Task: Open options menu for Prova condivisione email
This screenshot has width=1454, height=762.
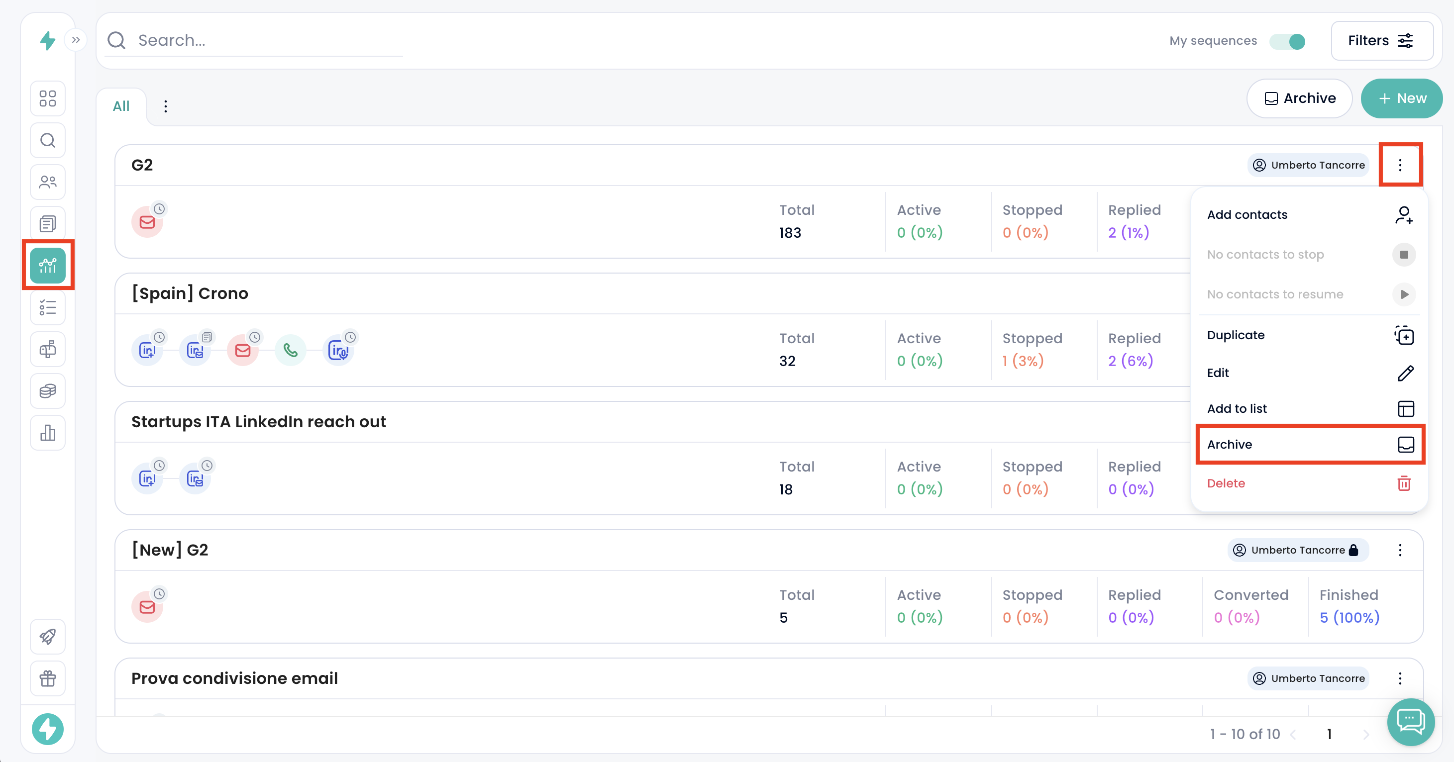Action: coord(1400,678)
